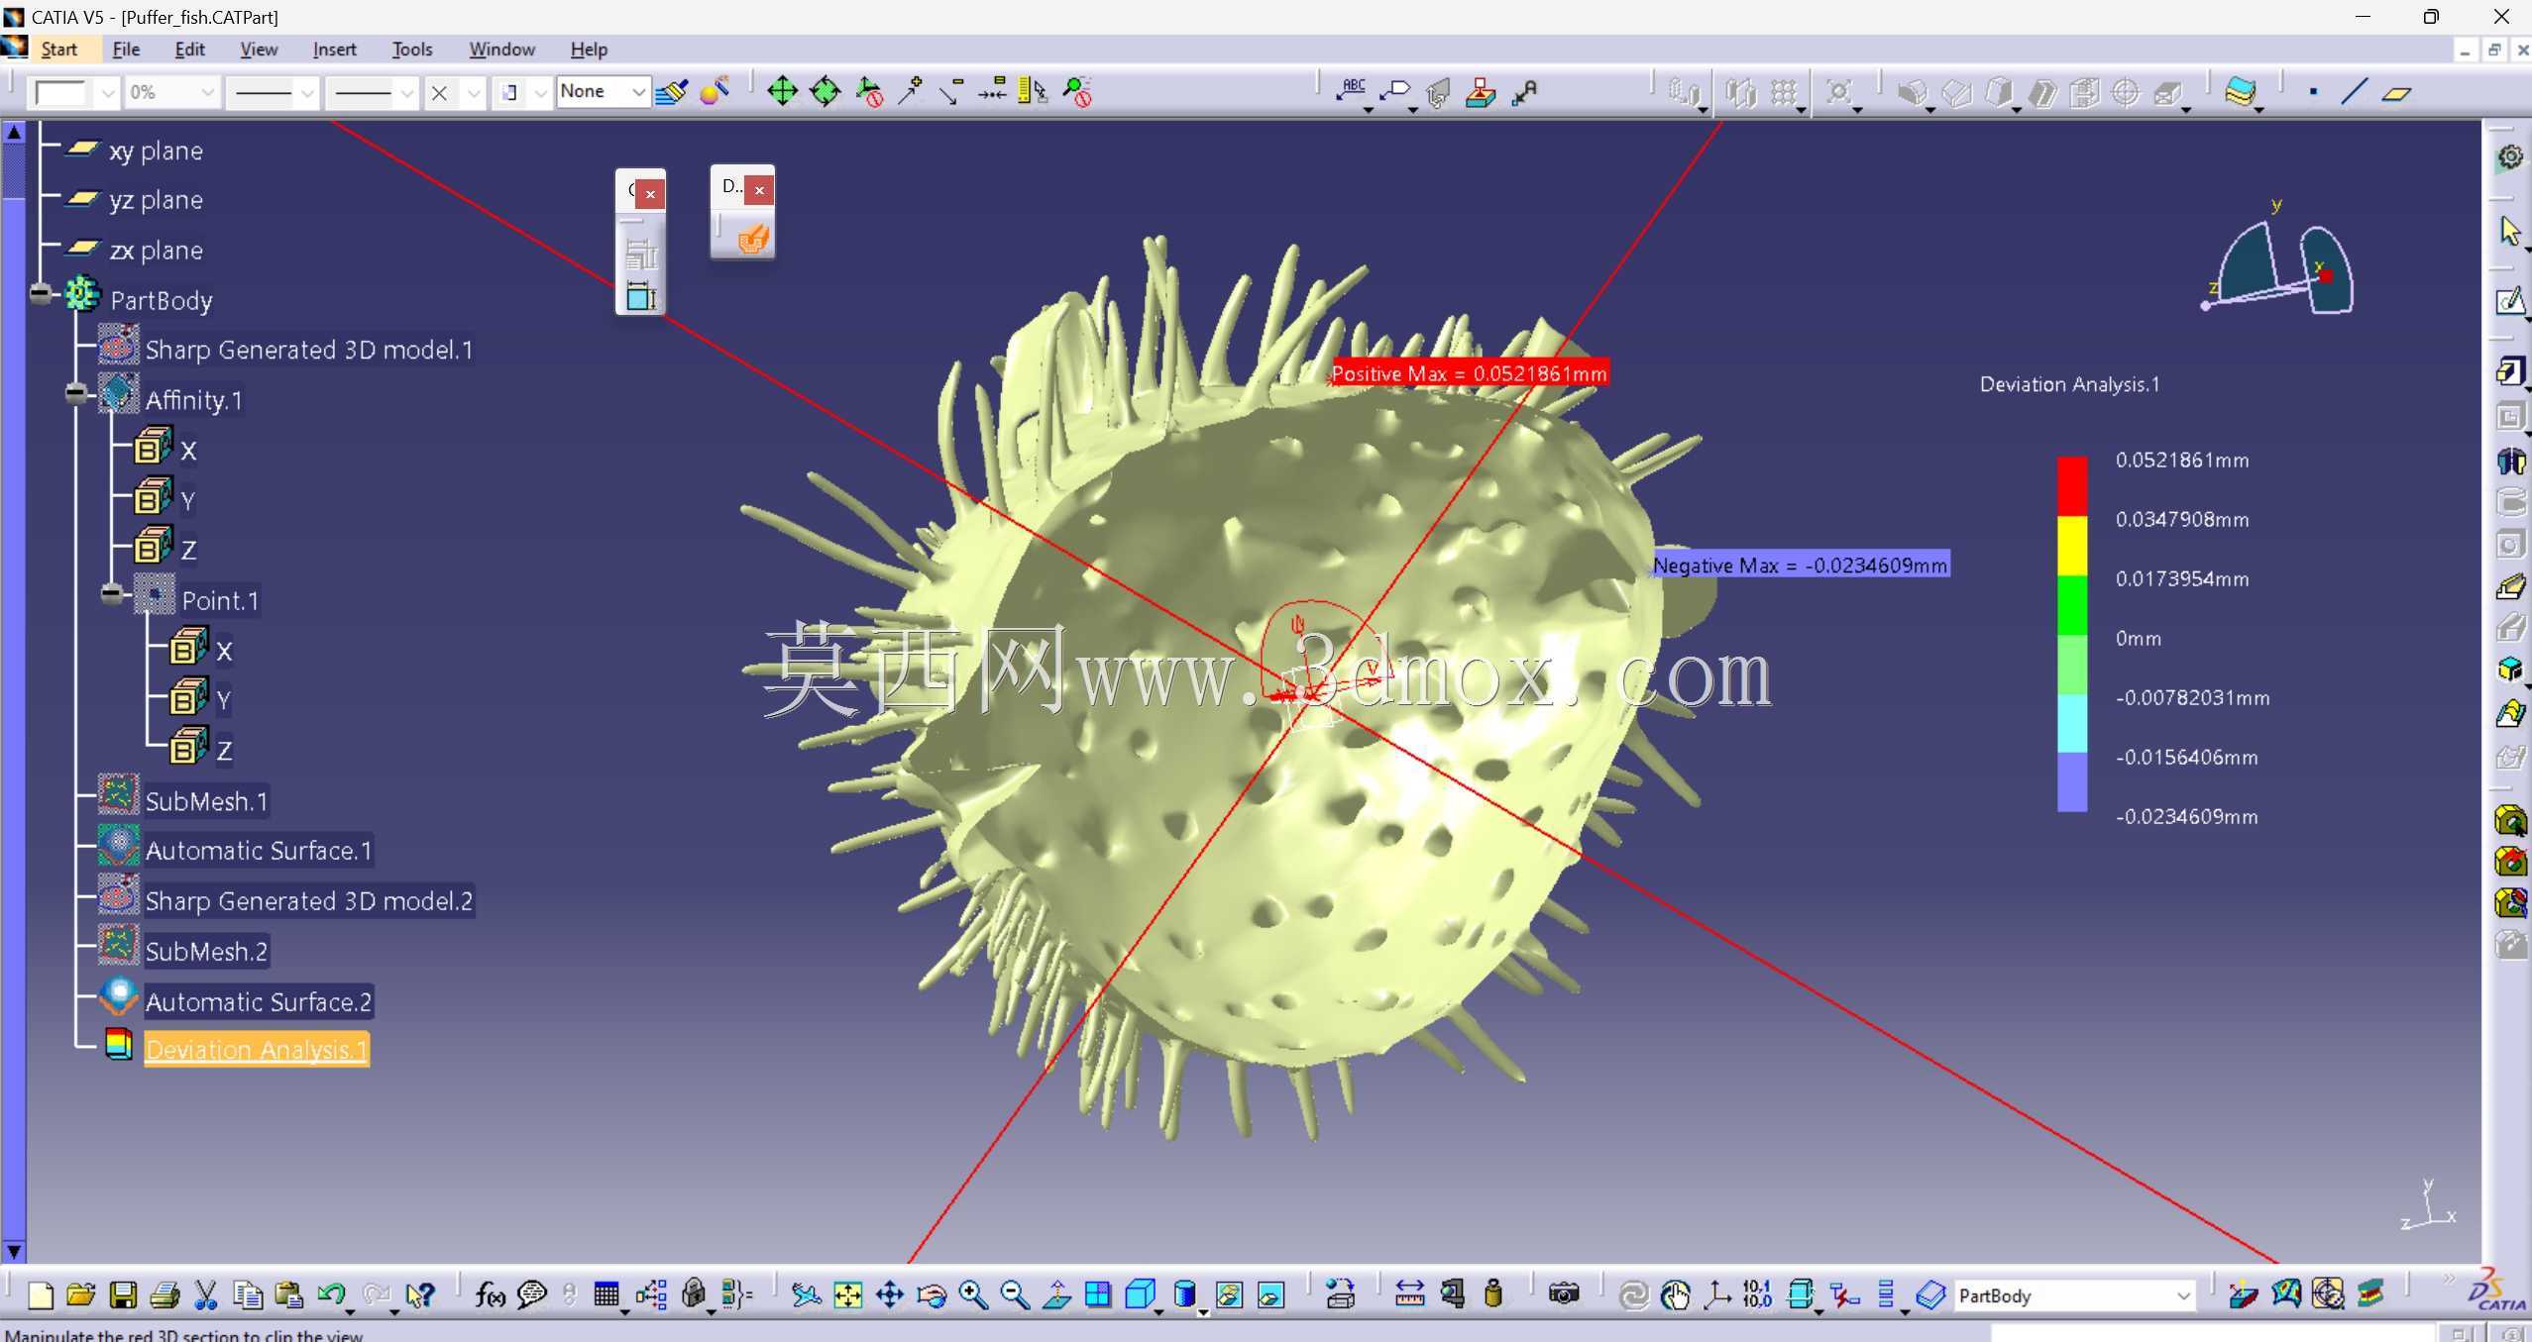Collapse the PartBody tree node

click(41, 293)
